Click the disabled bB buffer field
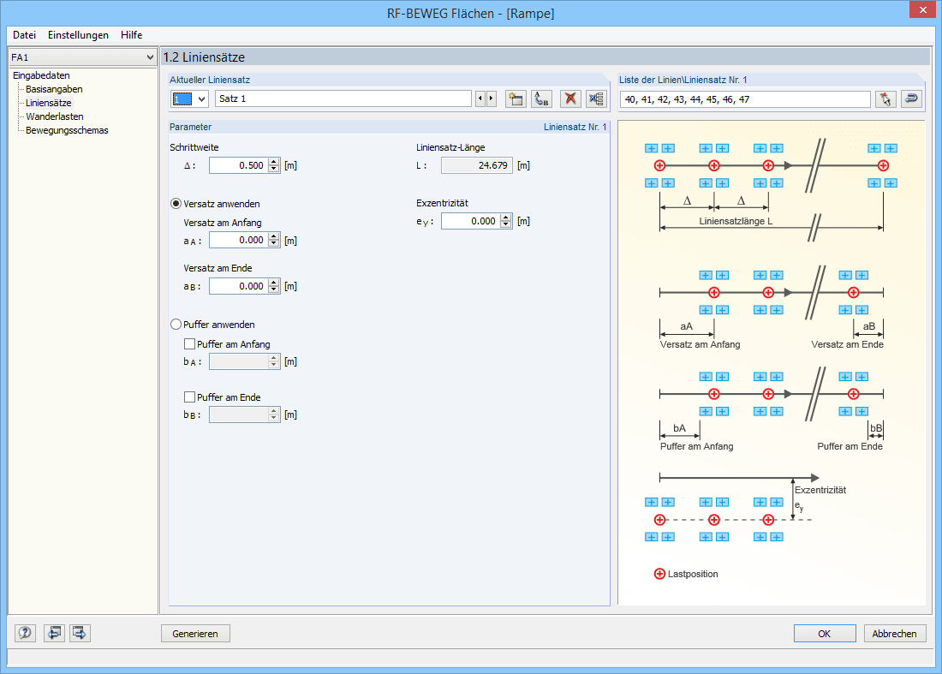942x674 pixels. [x=239, y=415]
